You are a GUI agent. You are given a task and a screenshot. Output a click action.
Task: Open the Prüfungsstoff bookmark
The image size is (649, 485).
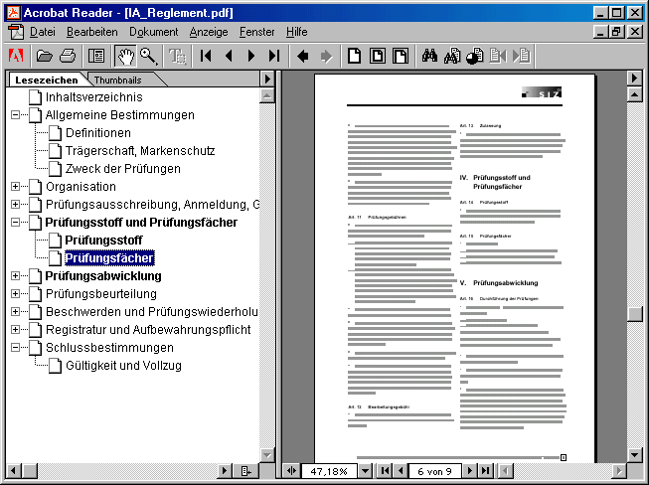tap(103, 241)
